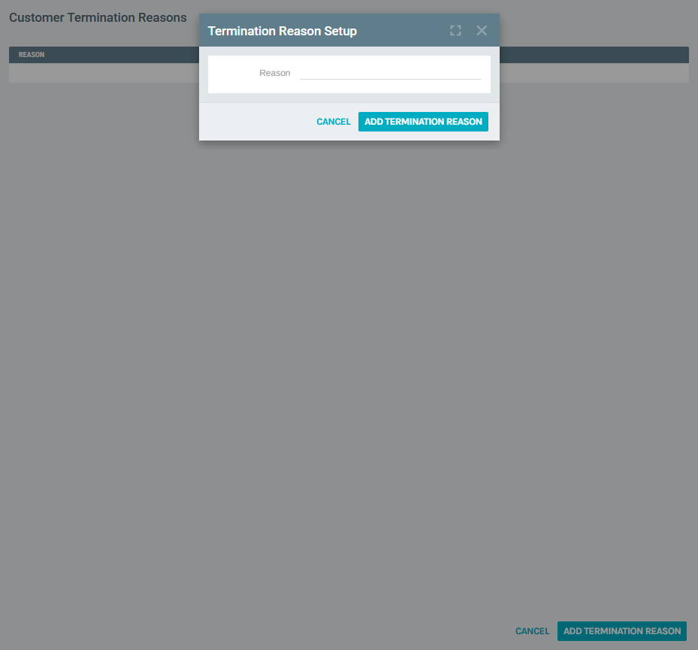698x650 pixels.
Task: Submit via the ADD TERMINATION REASON button
Action: (x=423, y=121)
